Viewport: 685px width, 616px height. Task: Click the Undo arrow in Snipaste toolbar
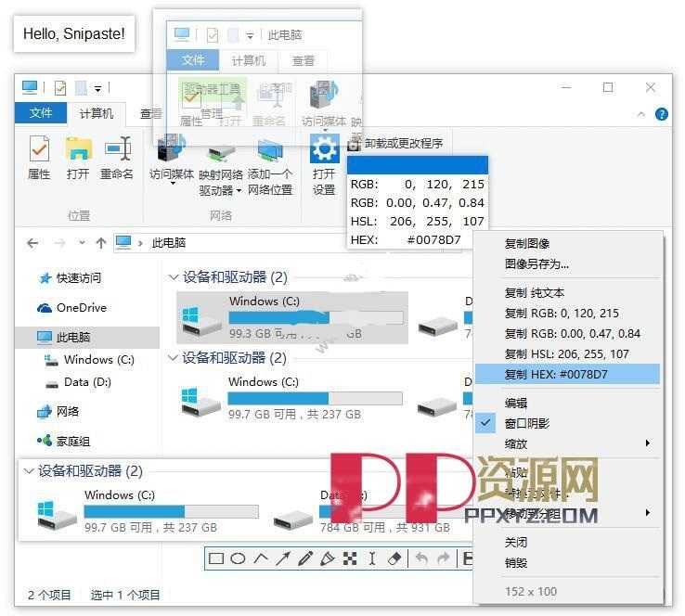coord(421,558)
